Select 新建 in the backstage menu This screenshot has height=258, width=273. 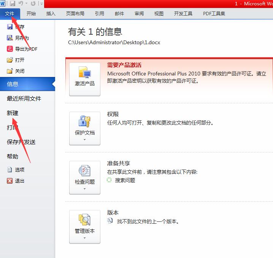coord(13,113)
